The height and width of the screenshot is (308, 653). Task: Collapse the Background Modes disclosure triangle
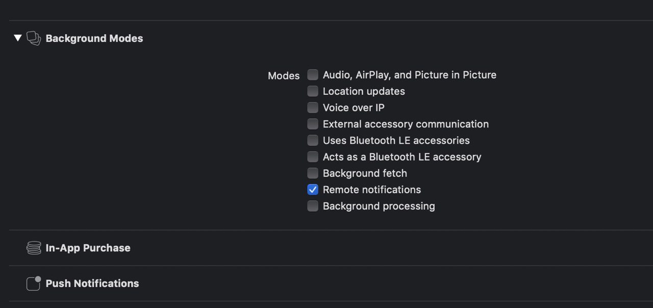(x=18, y=38)
